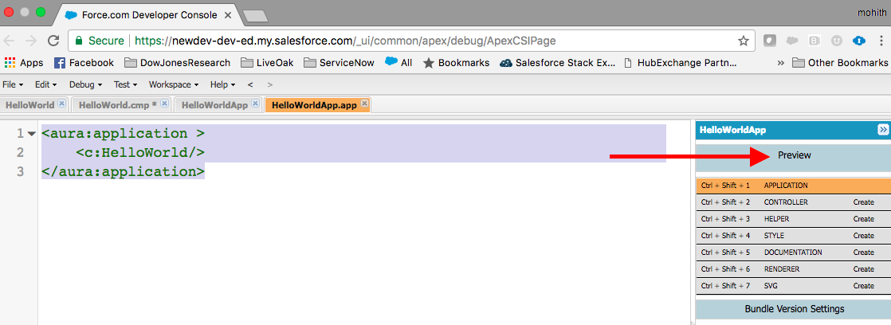Switch to HelloWorld.cmp tab
The height and width of the screenshot is (325, 891).
[118, 104]
